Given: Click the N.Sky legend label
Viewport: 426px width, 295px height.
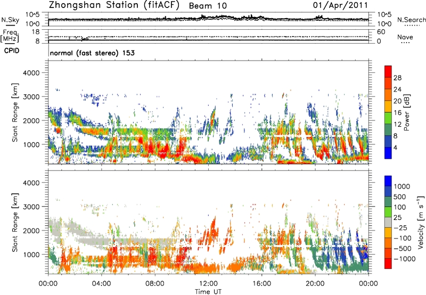Looking at the screenshot, I should 10,20.
